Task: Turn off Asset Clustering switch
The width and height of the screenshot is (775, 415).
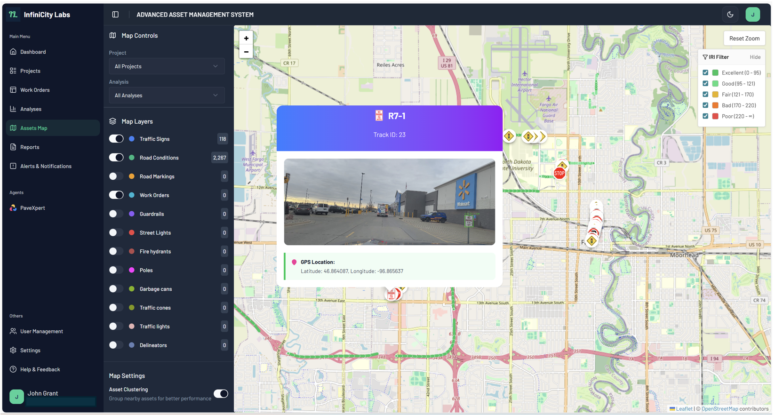Action: click(x=221, y=394)
